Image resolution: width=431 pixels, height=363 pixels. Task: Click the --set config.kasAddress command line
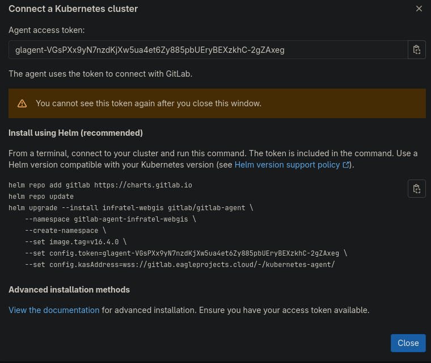180,265
